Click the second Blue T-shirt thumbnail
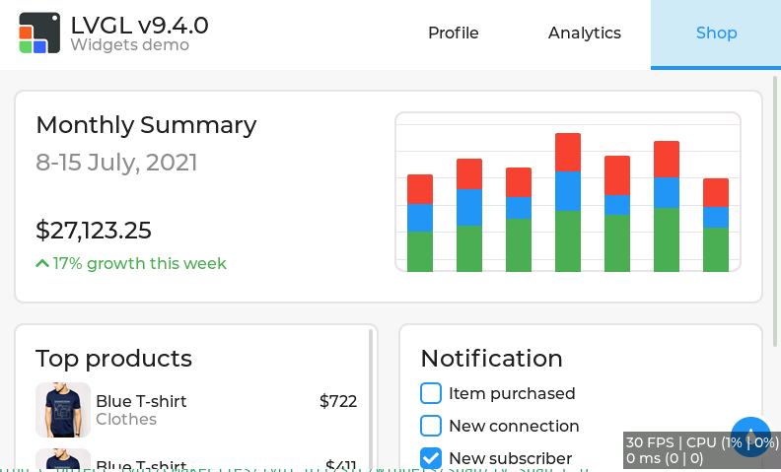Viewport: 781px width, 472px height. pyautogui.click(x=63, y=459)
